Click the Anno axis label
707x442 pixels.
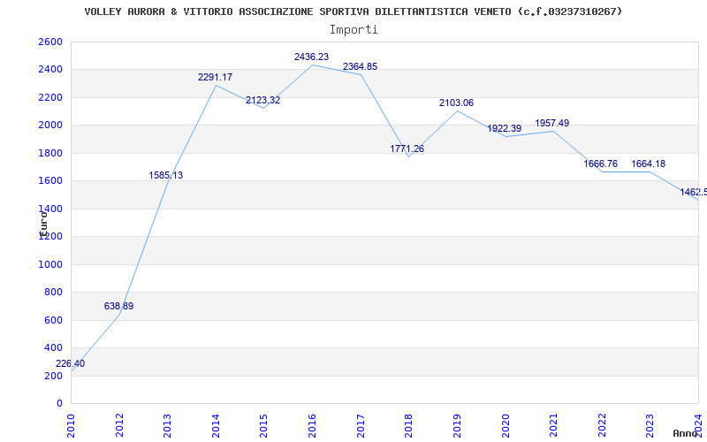[x=685, y=433]
